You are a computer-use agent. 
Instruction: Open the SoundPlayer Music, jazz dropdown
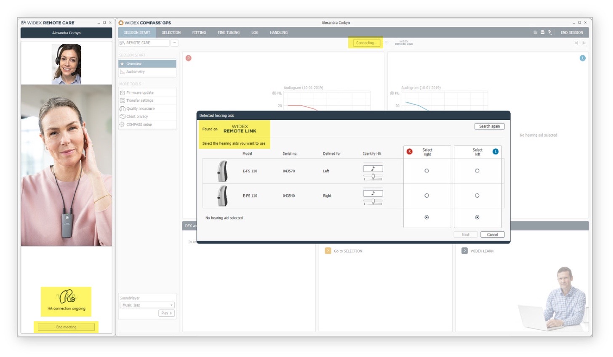click(147, 305)
